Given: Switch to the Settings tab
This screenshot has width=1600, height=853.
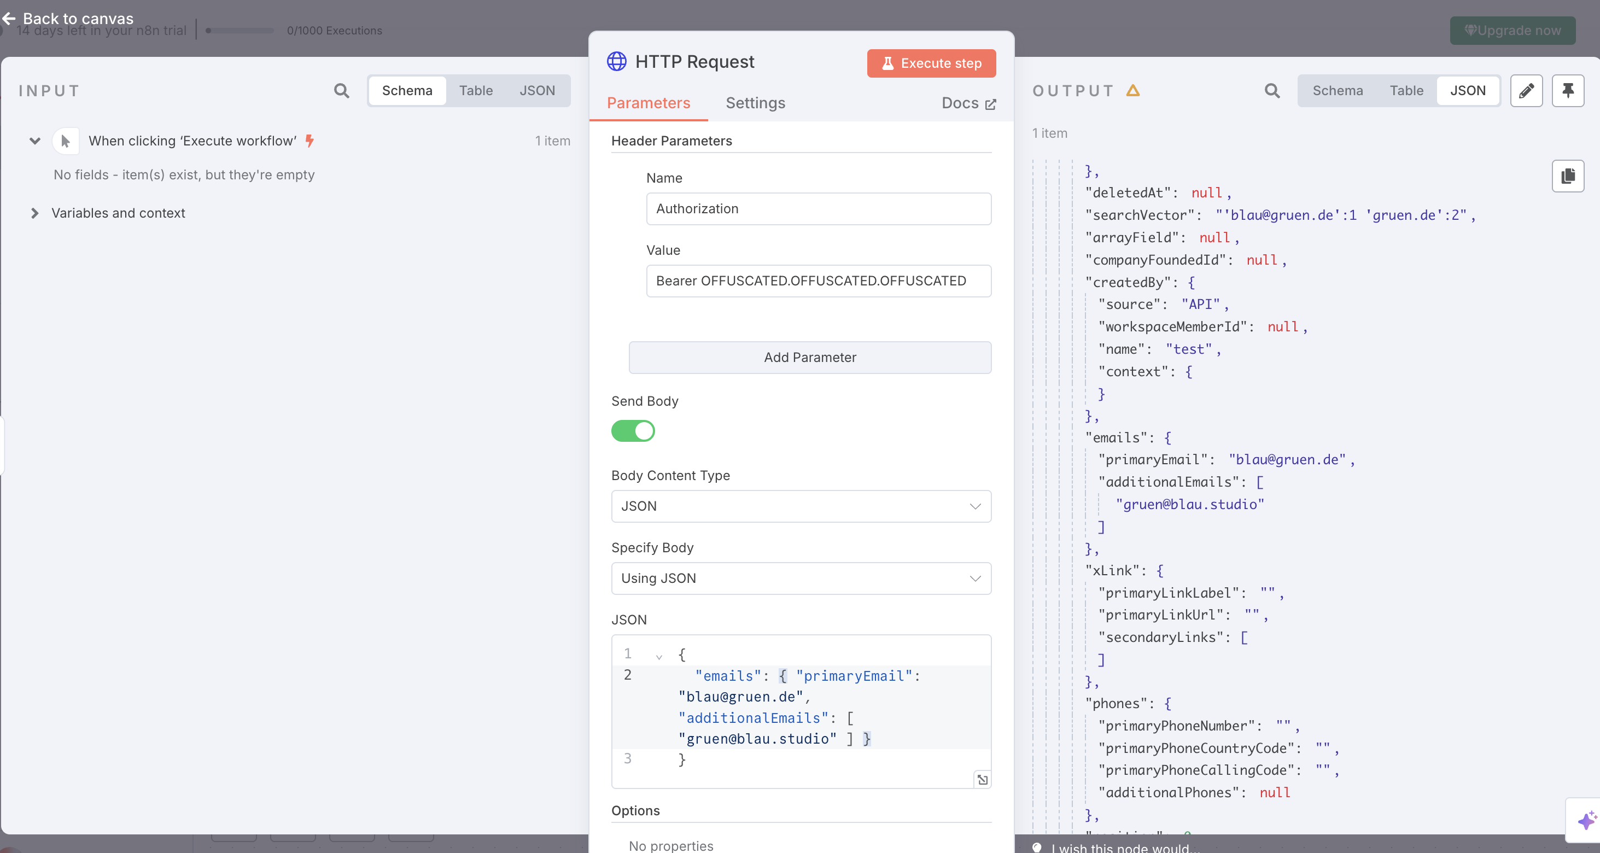Looking at the screenshot, I should pyautogui.click(x=755, y=102).
